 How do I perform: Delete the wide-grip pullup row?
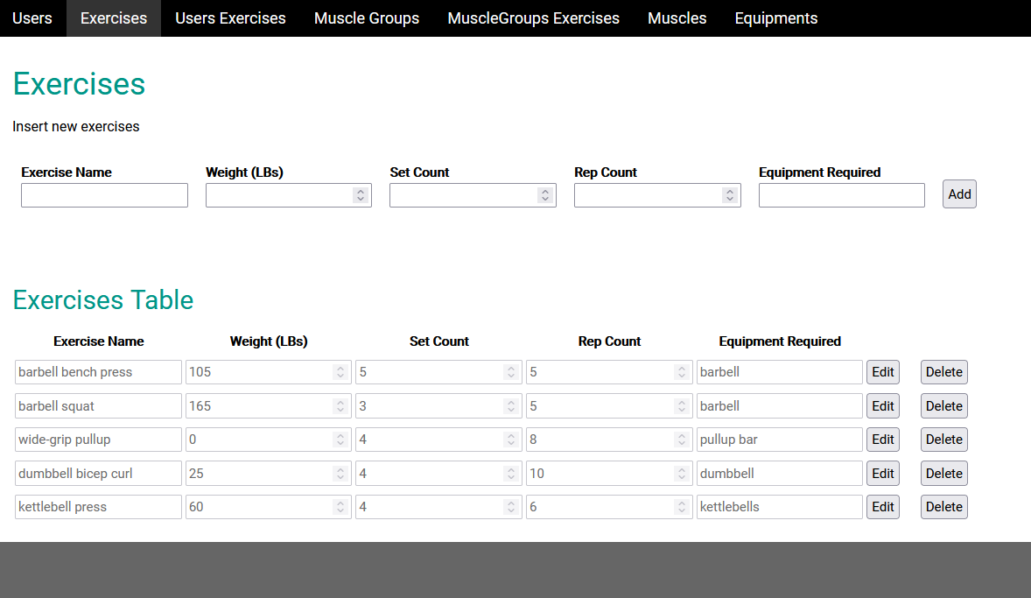tap(943, 440)
